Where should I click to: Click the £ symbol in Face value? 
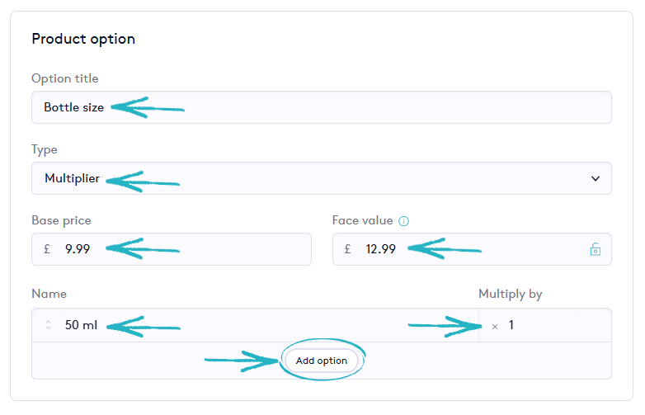(x=348, y=249)
